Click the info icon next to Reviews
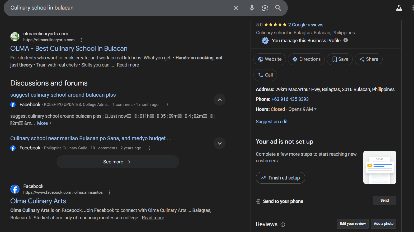Screen dimensions: 414x232 [283, 225]
